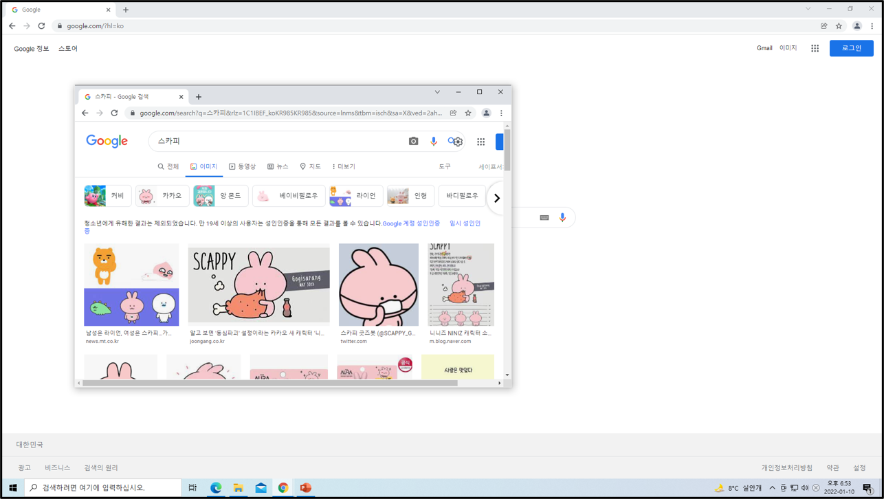This screenshot has width=884, height=499.
Task: Open Gmail link in outer window
Action: click(x=764, y=48)
